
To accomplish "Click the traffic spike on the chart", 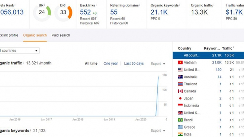I will point(157,96).
